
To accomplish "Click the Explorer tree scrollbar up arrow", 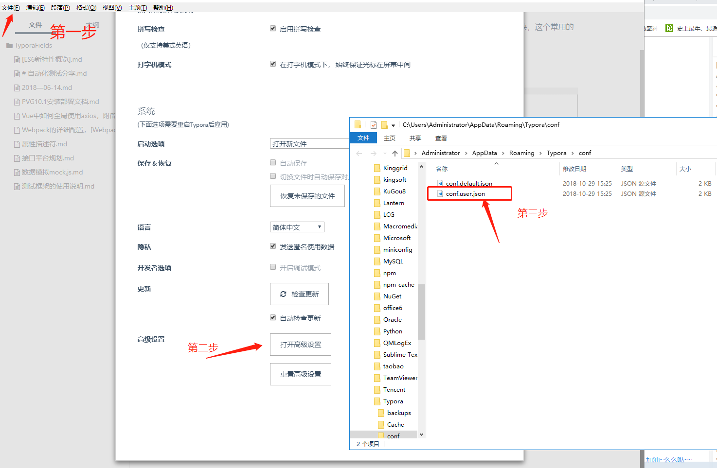I will [x=421, y=167].
